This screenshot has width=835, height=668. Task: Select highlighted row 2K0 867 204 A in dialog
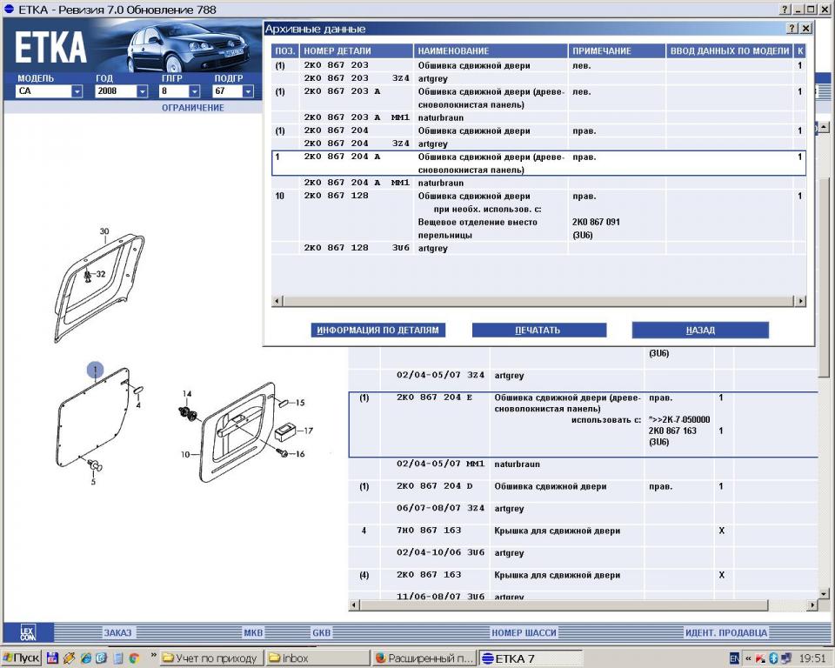(538, 163)
